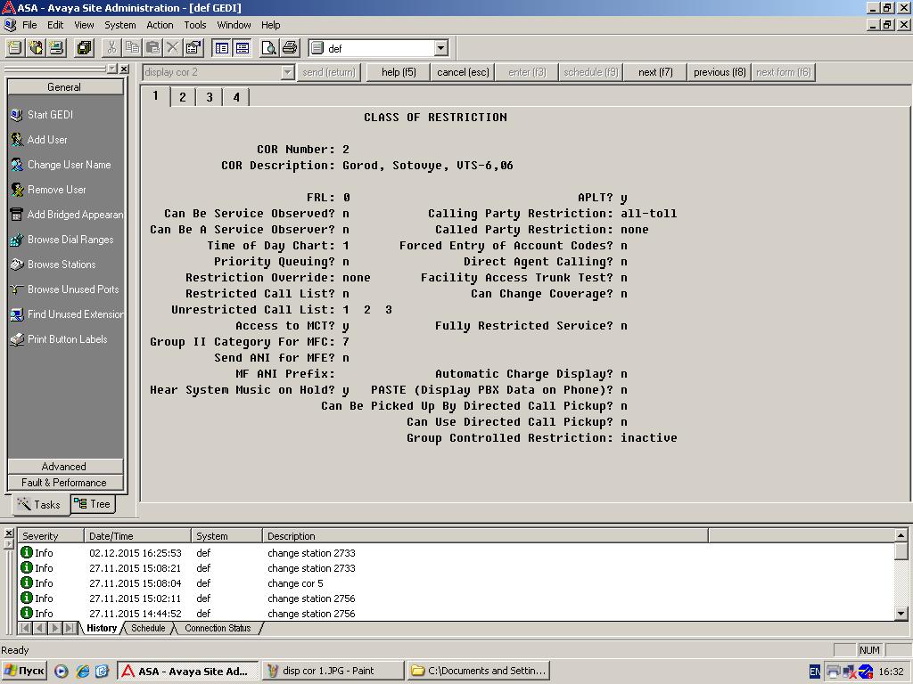The width and height of the screenshot is (913, 684).
Task: Switch to page tab 3
Action: point(209,97)
